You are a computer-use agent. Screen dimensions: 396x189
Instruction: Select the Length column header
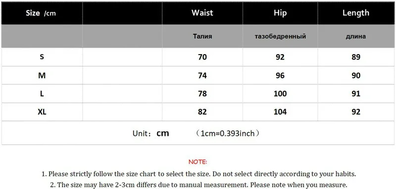(x=356, y=13)
